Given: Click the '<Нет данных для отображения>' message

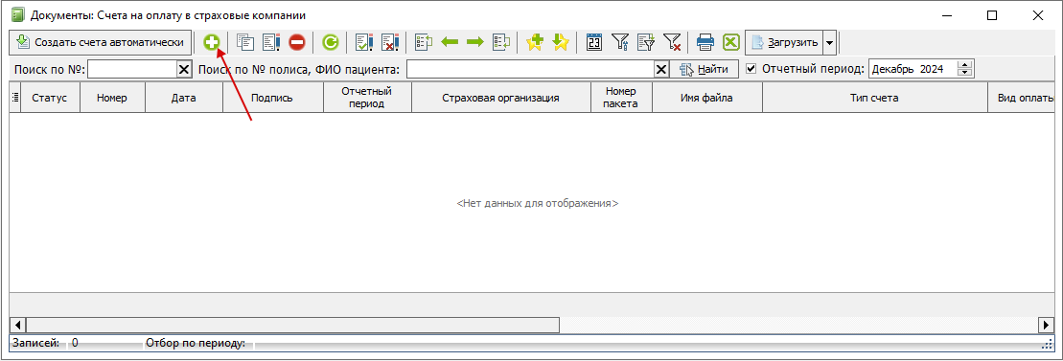Looking at the screenshot, I should [x=538, y=202].
